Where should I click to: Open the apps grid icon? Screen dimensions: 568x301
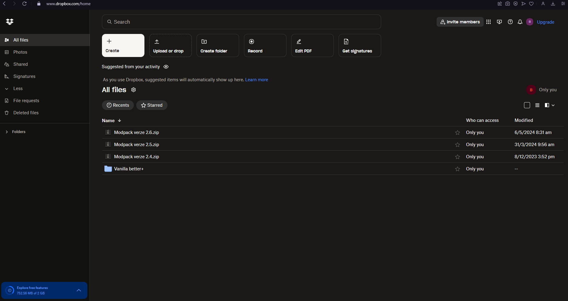click(x=489, y=22)
